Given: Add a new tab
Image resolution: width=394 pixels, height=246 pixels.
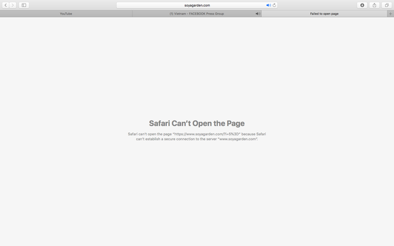Looking at the screenshot, I should 390,14.
